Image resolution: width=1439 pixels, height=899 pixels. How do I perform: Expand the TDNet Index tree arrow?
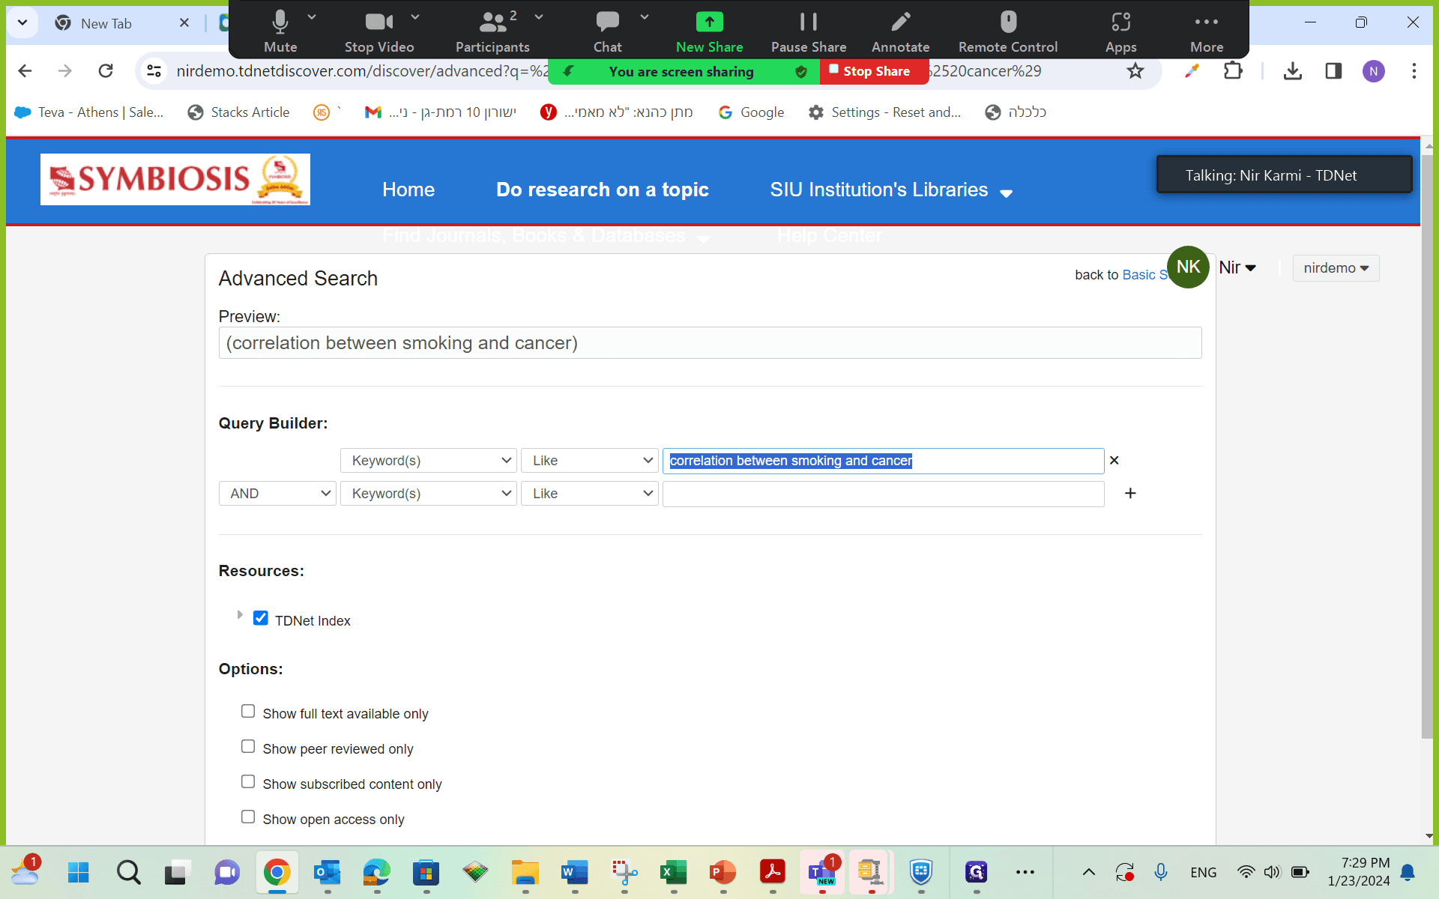pyautogui.click(x=240, y=615)
